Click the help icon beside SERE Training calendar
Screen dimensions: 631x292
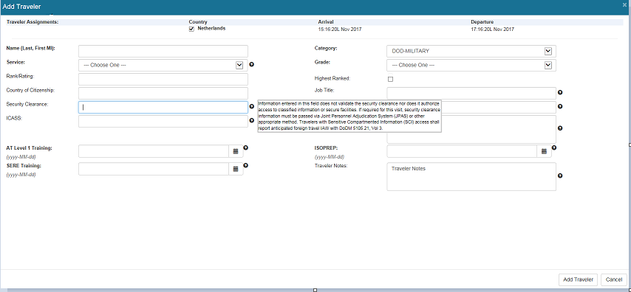tap(246, 165)
